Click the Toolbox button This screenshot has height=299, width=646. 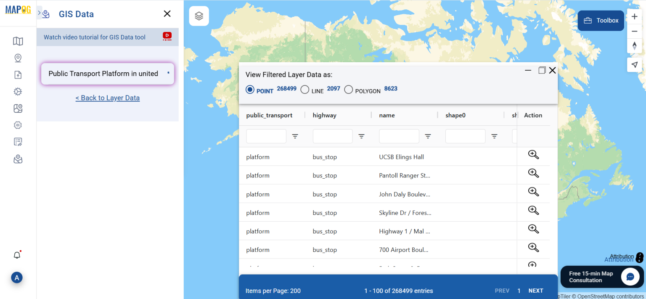coord(601,20)
